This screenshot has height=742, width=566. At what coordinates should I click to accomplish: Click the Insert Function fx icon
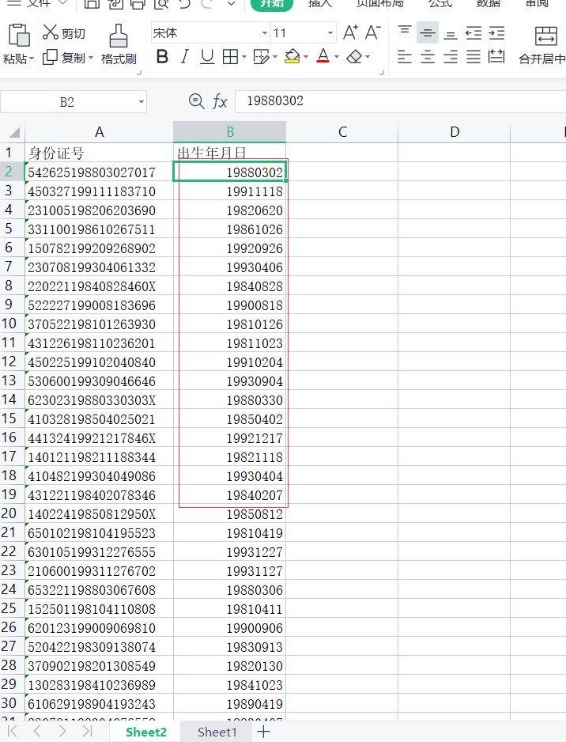(x=220, y=101)
